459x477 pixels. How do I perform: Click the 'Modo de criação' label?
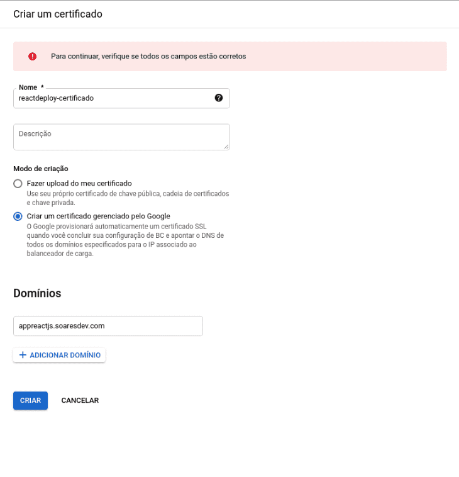(x=41, y=169)
